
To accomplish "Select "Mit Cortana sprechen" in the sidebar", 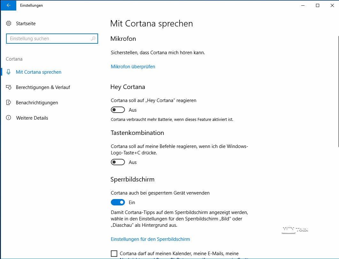I will tap(39, 72).
